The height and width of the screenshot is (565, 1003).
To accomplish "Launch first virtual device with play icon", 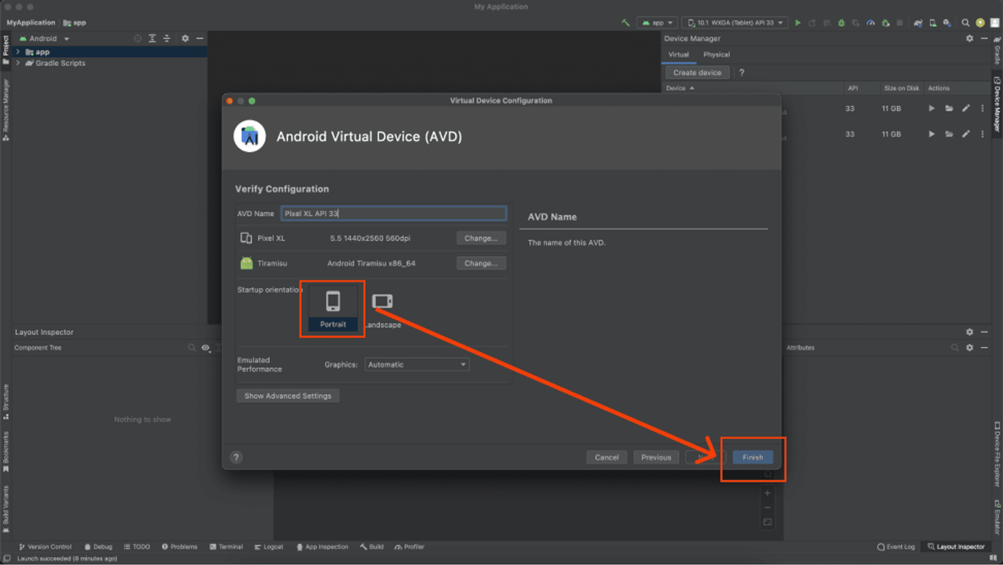I will [x=932, y=108].
